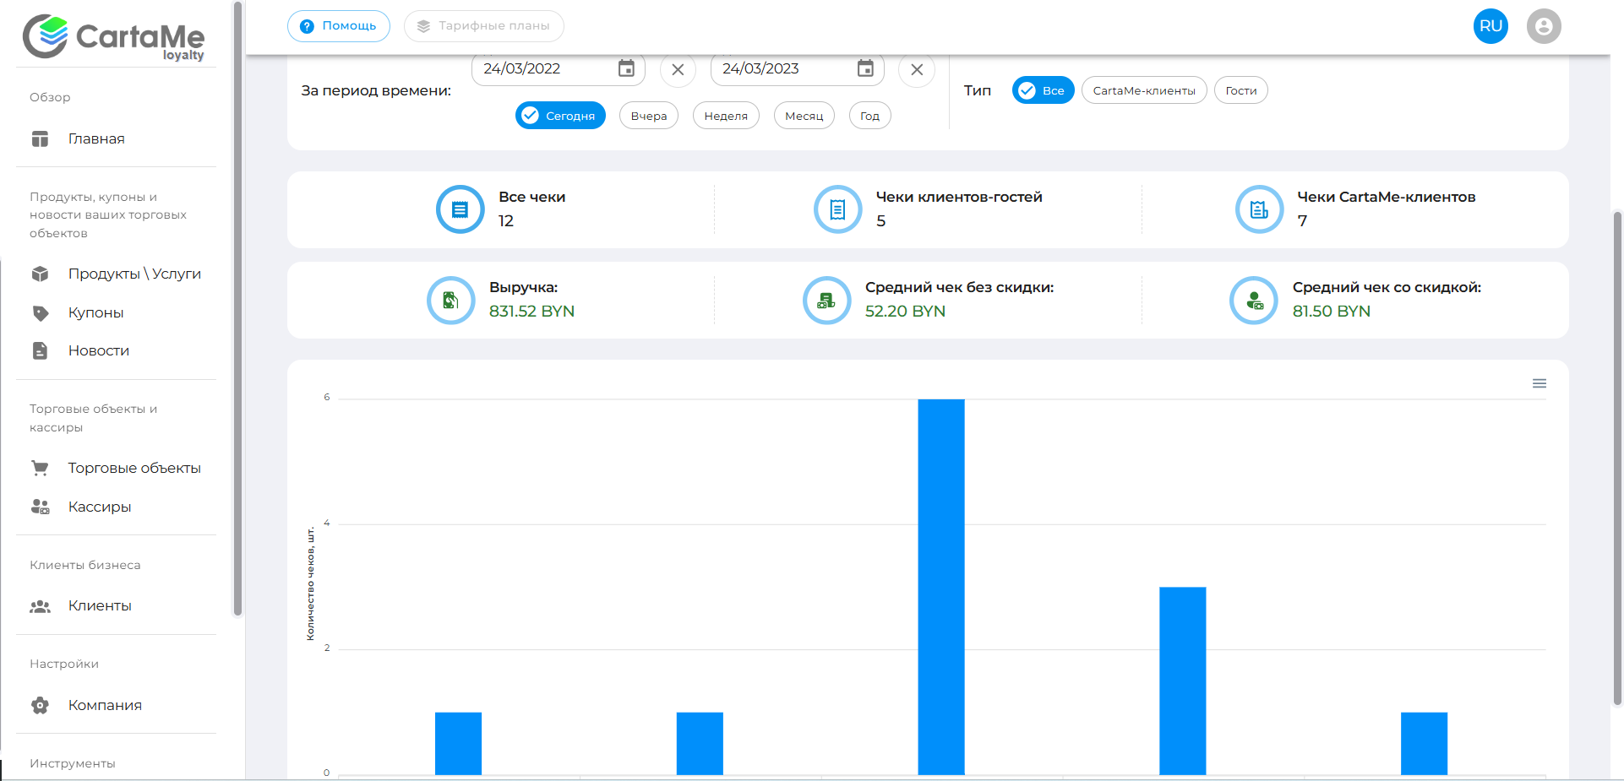The height and width of the screenshot is (781, 1624).
Task: Click the all receipts icon
Action: [460, 209]
